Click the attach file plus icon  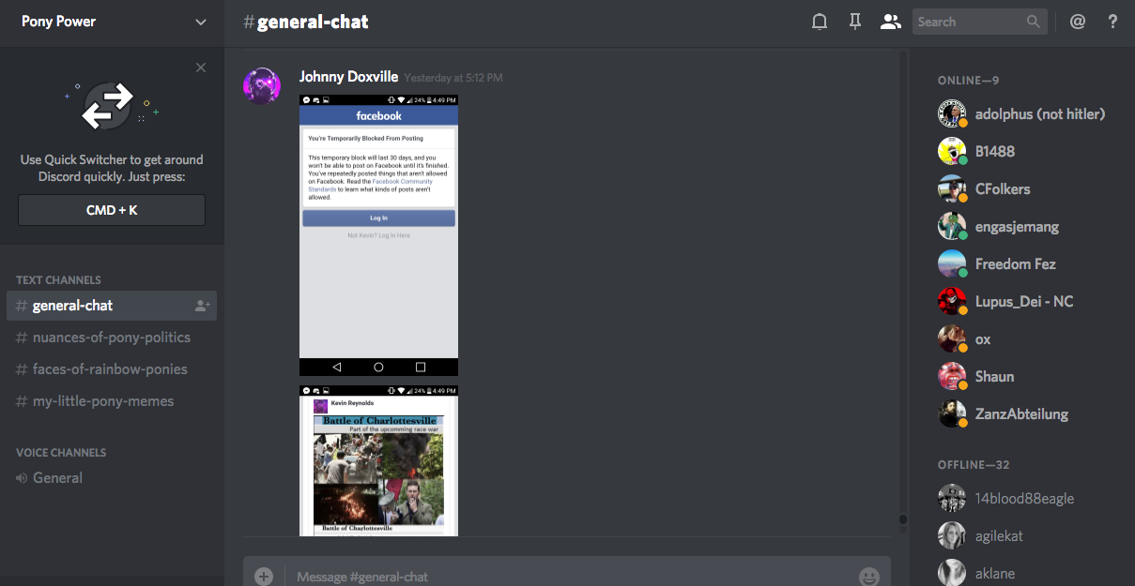pos(264,576)
